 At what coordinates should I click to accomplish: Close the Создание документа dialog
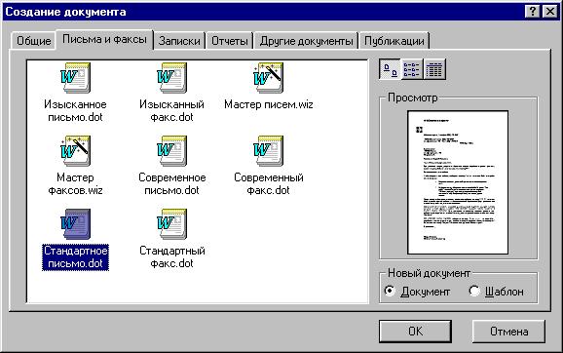pyautogui.click(x=550, y=12)
